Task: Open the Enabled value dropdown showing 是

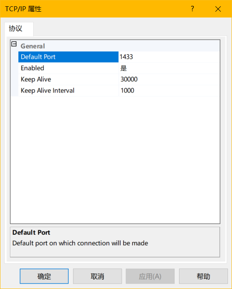Action: coord(169,68)
